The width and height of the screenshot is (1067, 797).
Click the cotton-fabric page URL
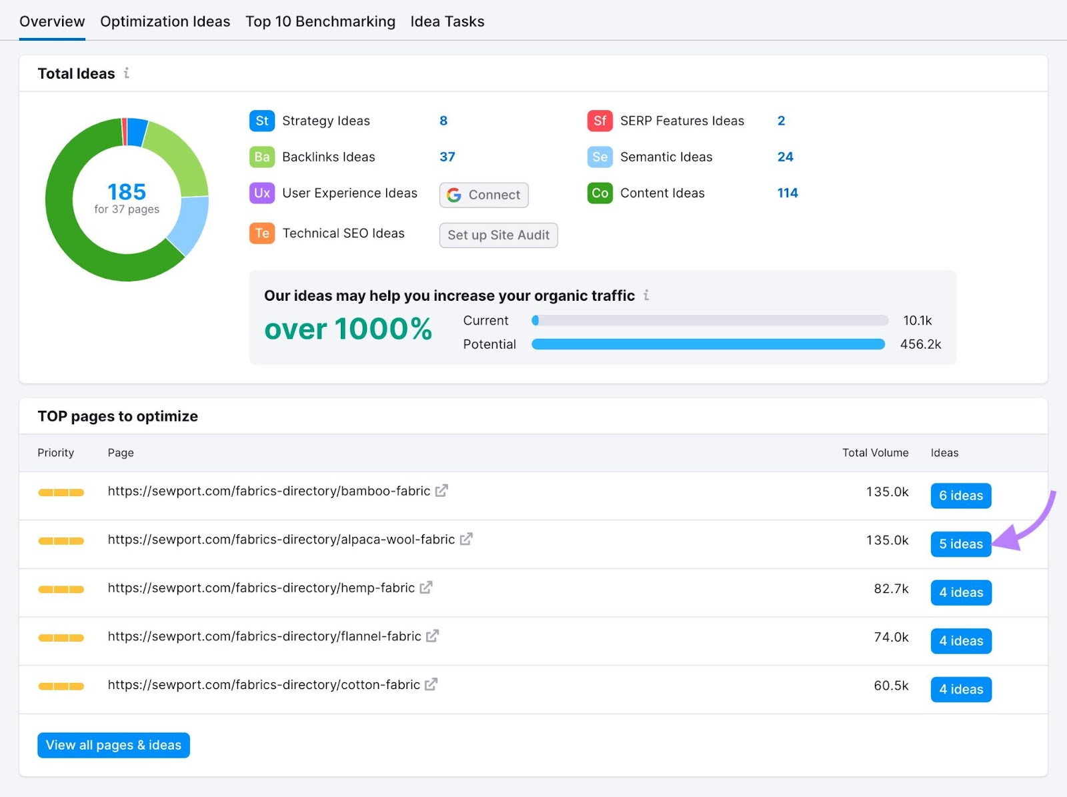[x=264, y=684]
